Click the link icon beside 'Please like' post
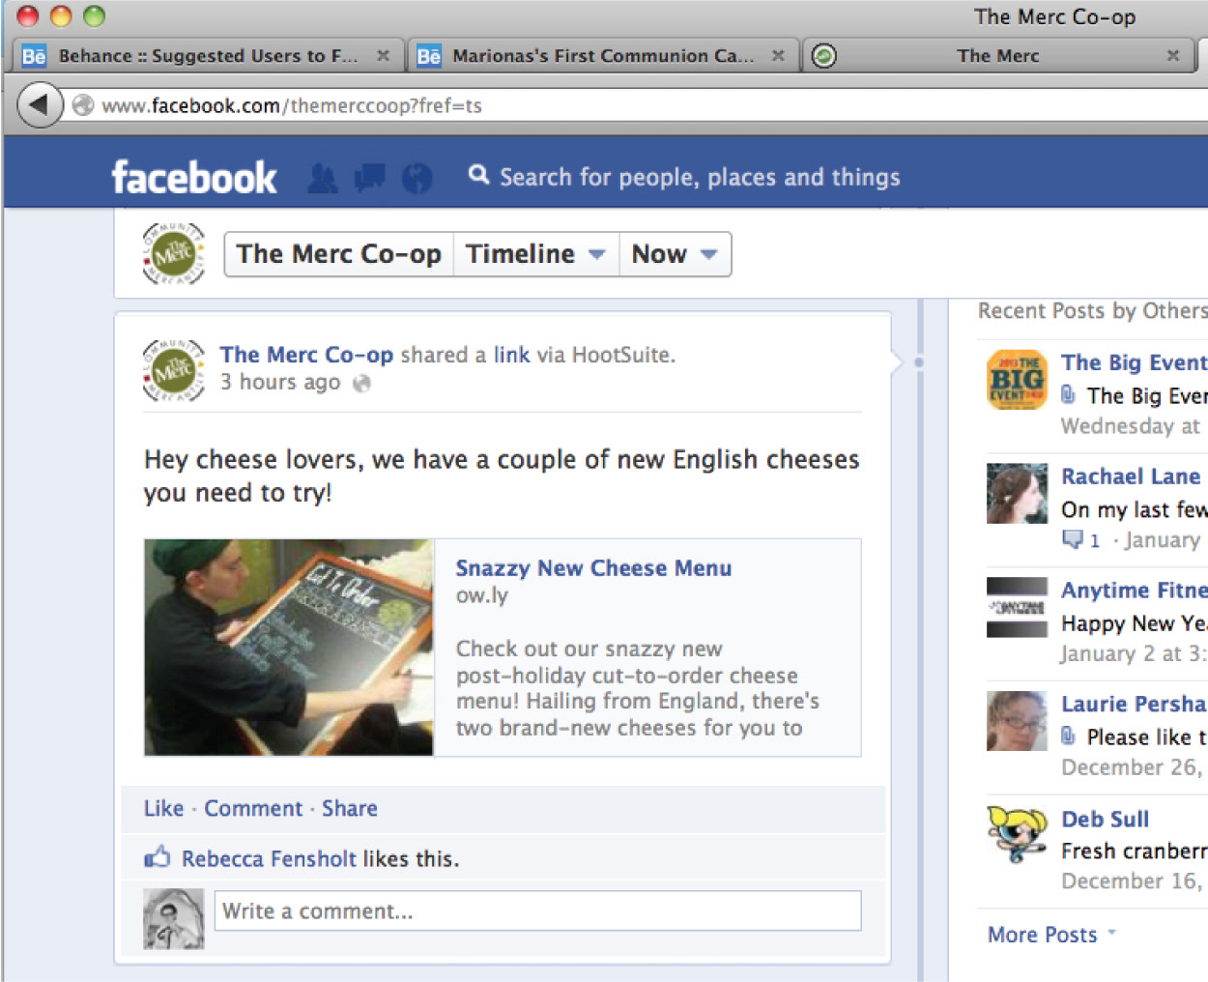This screenshot has height=982, width=1208. (1068, 736)
